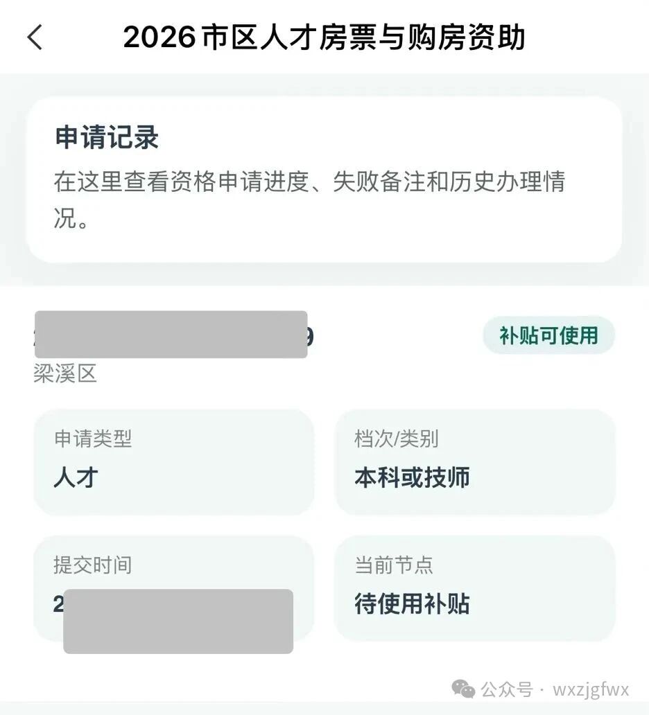Click the visible digit 2 under 提交时间
649x715 pixels.
pyautogui.click(x=58, y=603)
